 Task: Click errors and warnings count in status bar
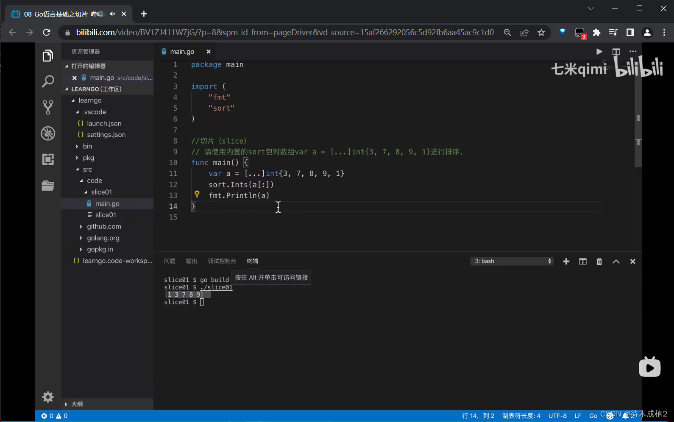pos(54,416)
